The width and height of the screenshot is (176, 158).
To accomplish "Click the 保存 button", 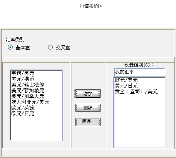I will tap(88, 122).
